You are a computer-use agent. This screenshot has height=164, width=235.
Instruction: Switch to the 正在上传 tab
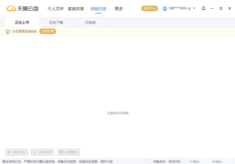(22, 22)
